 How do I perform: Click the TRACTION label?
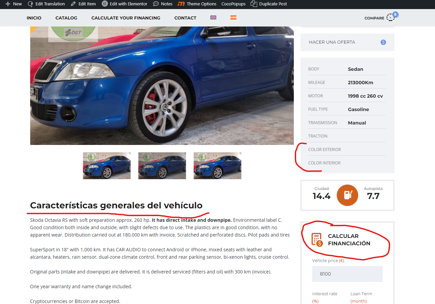318,136
